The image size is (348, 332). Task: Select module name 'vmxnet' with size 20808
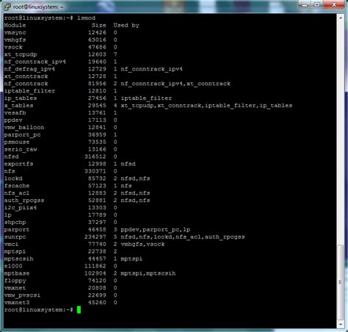tap(15, 288)
